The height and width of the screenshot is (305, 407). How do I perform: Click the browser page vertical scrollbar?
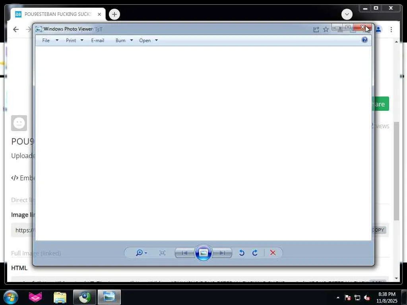[396, 171]
